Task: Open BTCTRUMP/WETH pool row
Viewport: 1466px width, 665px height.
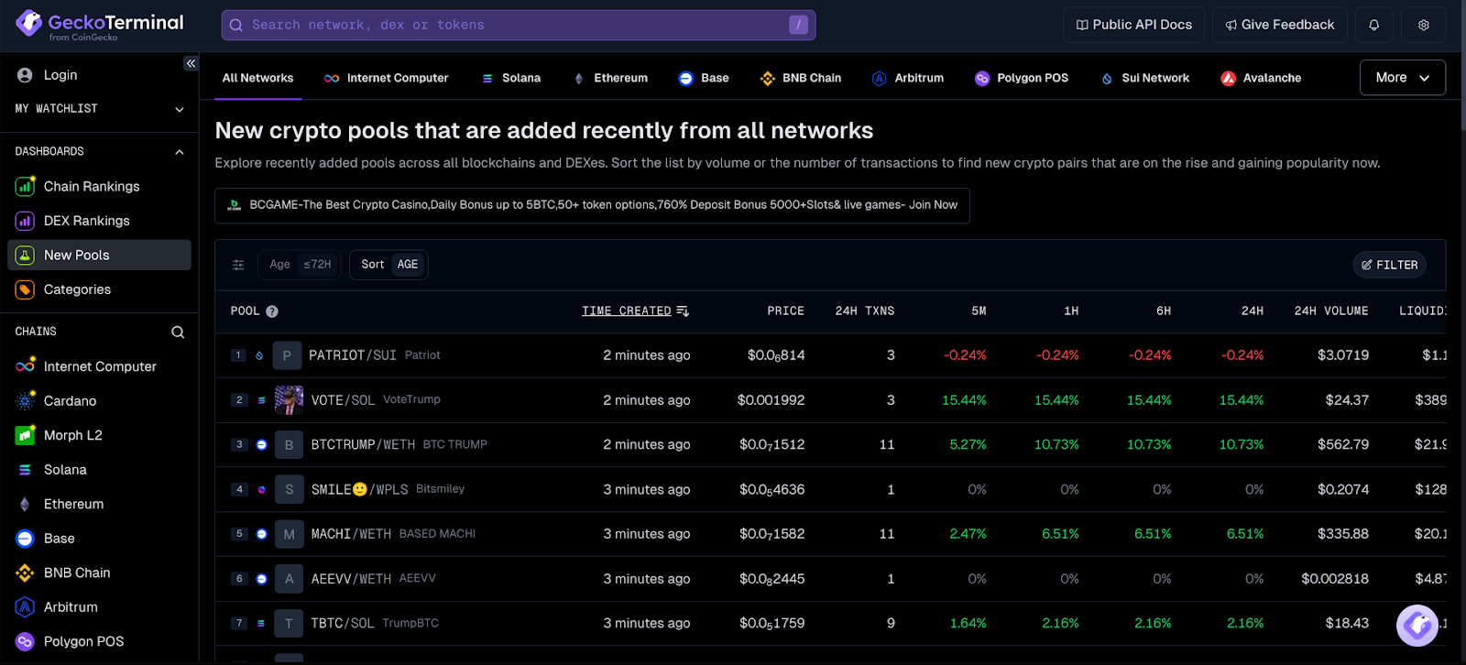Action: (x=830, y=444)
